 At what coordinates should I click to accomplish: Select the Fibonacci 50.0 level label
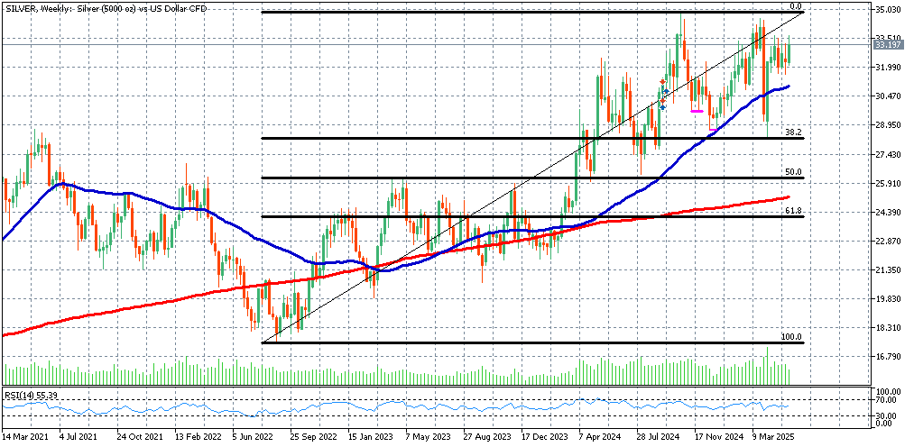pos(793,171)
